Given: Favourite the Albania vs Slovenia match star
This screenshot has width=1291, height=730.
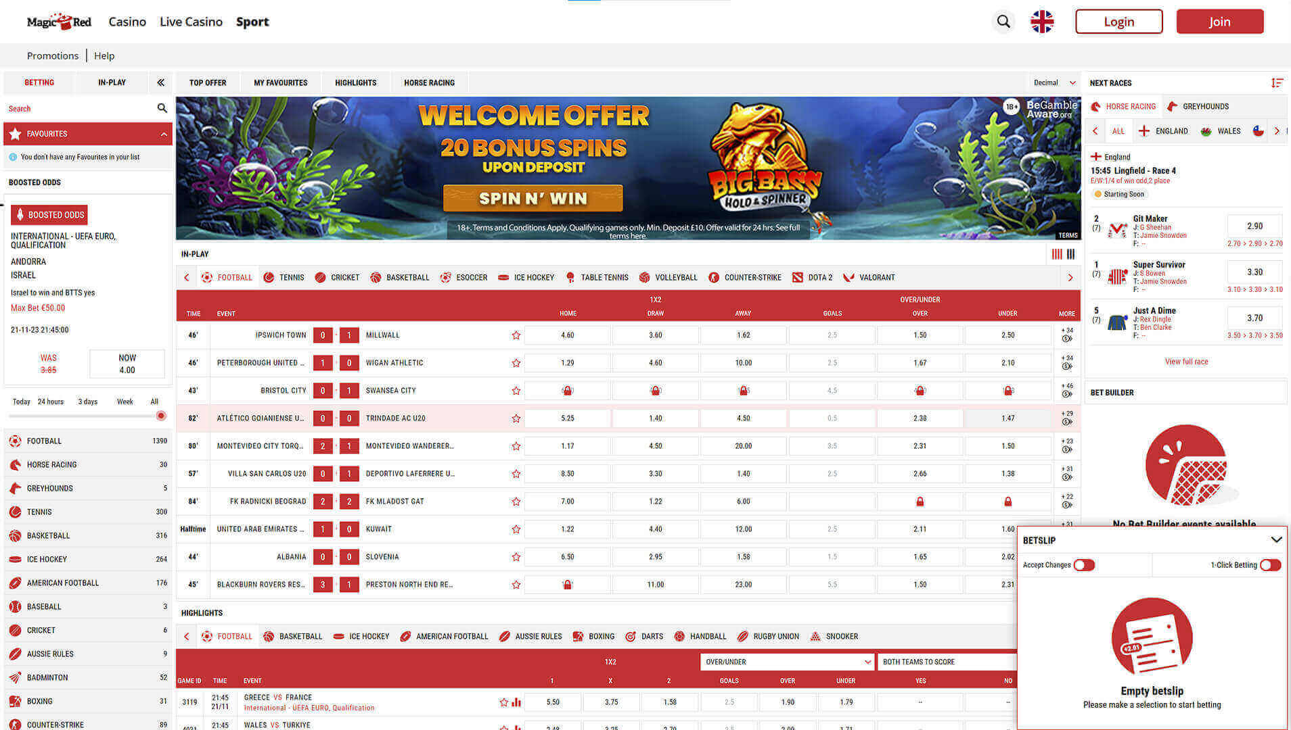Looking at the screenshot, I should click(516, 557).
